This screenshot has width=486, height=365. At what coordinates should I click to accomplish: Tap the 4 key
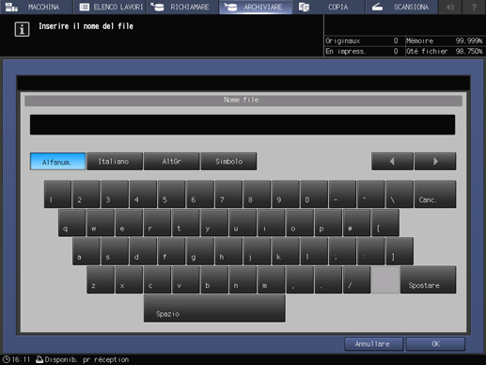[143, 194]
